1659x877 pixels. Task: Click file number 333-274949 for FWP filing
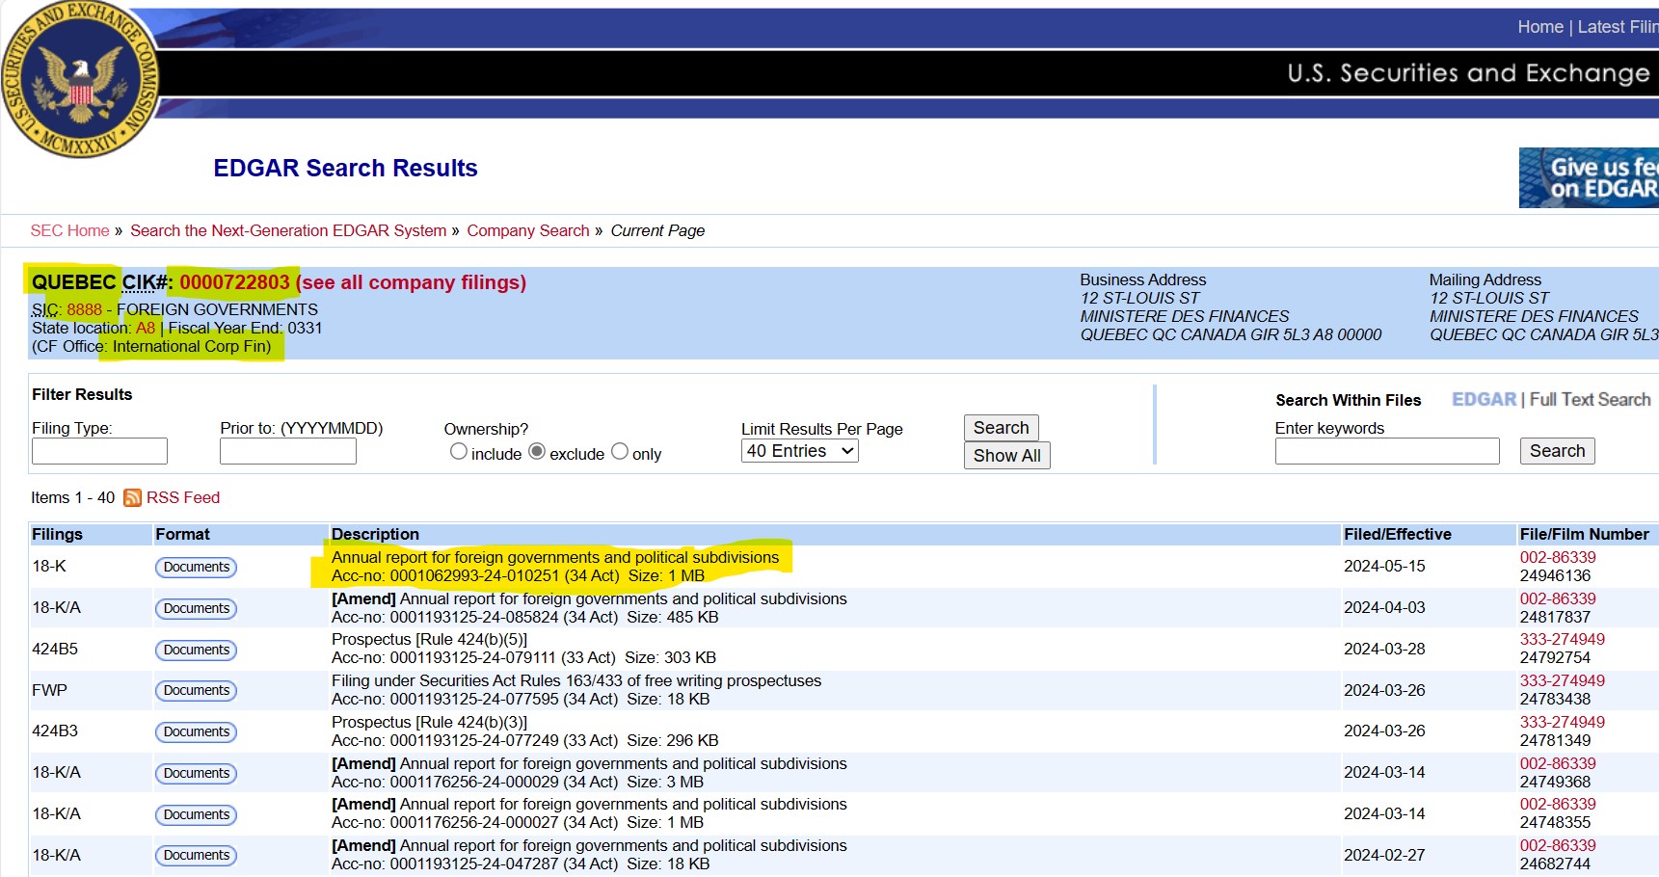point(1563,681)
